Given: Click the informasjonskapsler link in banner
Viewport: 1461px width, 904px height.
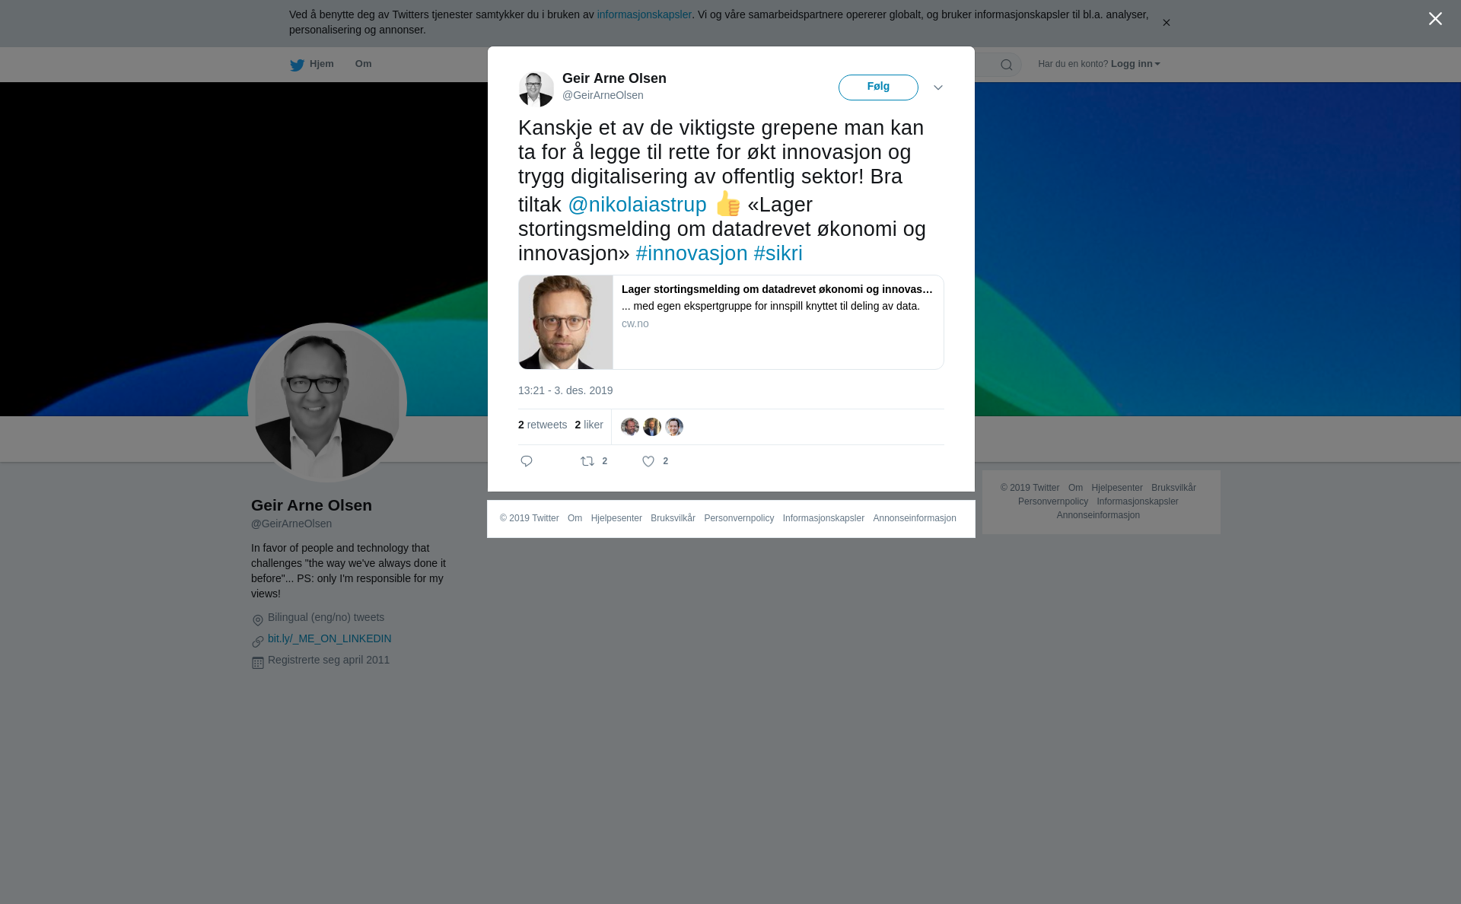Looking at the screenshot, I should point(644,14).
